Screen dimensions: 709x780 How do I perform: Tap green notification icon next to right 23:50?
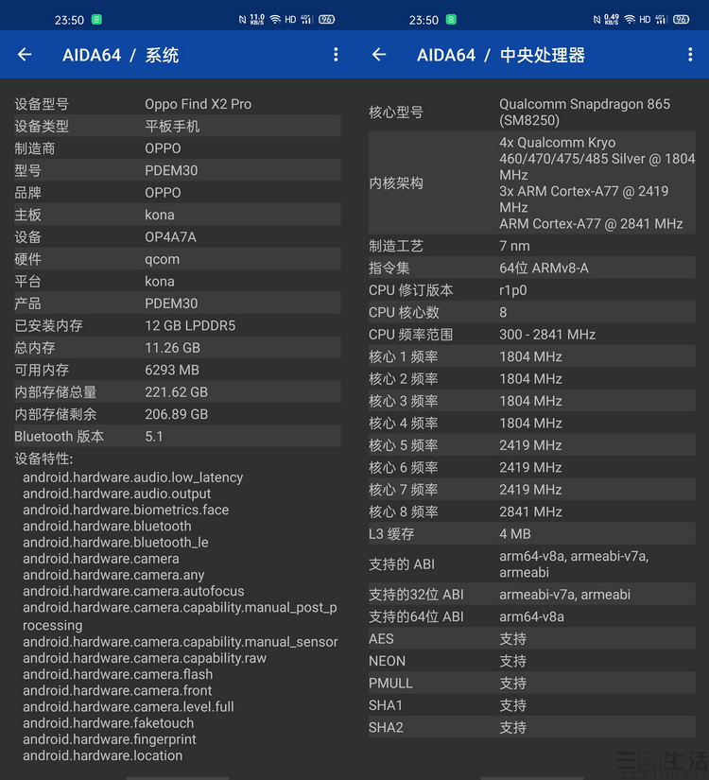[451, 20]
